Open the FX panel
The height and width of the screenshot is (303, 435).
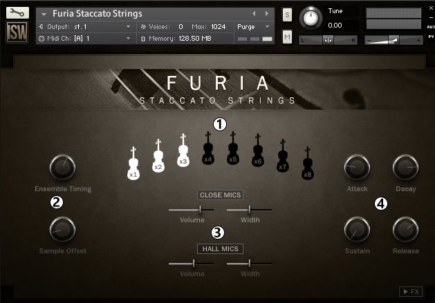(x=411, y=291)
